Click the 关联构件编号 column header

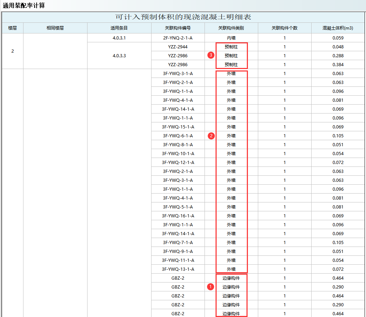[x=178, y=28]
